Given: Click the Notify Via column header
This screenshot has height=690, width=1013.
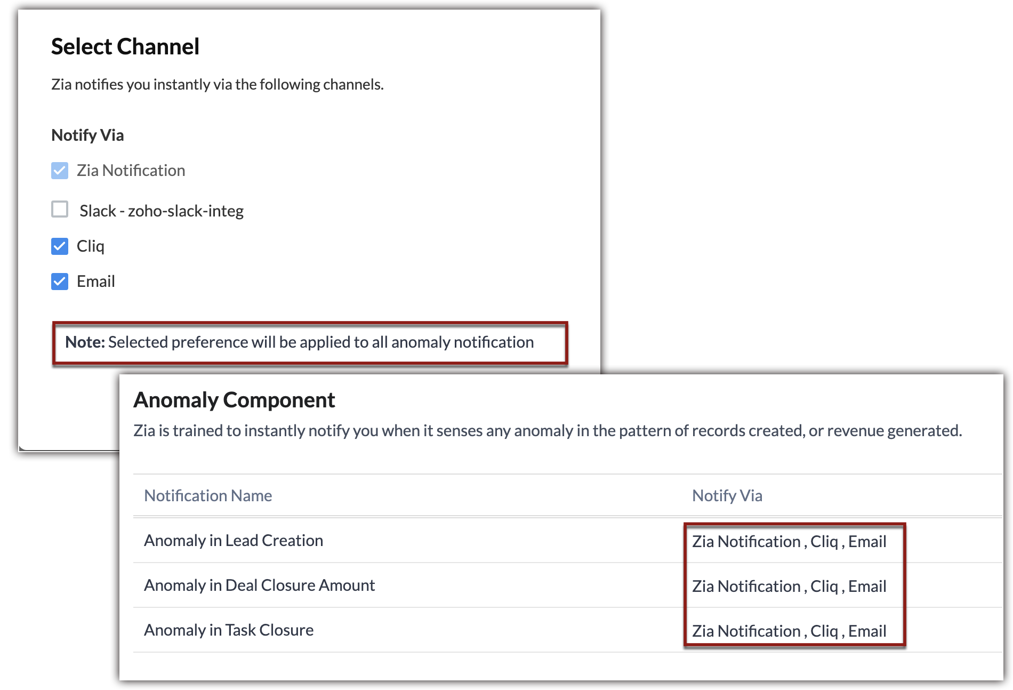Looking at the screenshot, I should click(727, 496).
